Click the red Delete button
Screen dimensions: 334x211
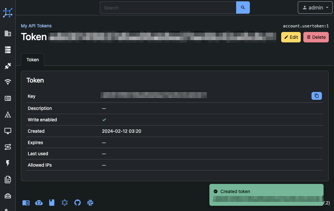tap(316, 37)
